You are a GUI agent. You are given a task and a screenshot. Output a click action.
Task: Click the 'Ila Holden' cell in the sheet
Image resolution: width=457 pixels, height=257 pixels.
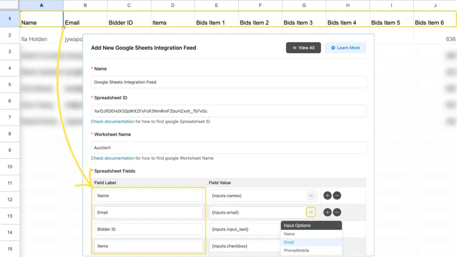pos(42,36)
